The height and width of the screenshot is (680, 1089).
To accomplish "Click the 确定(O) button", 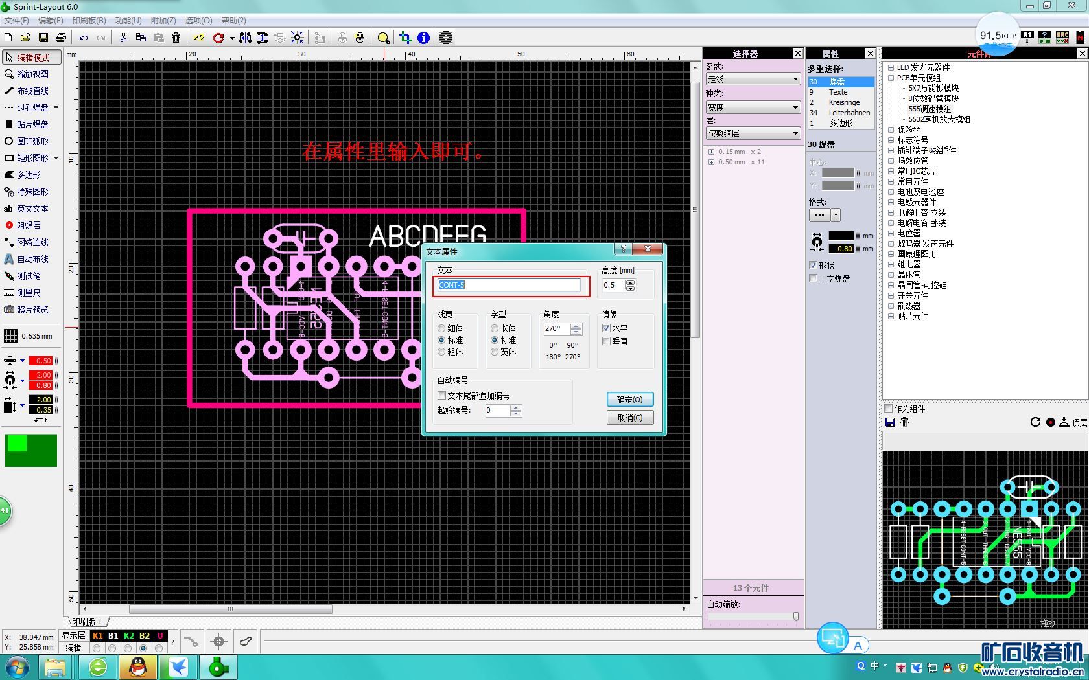I will 629,400.
